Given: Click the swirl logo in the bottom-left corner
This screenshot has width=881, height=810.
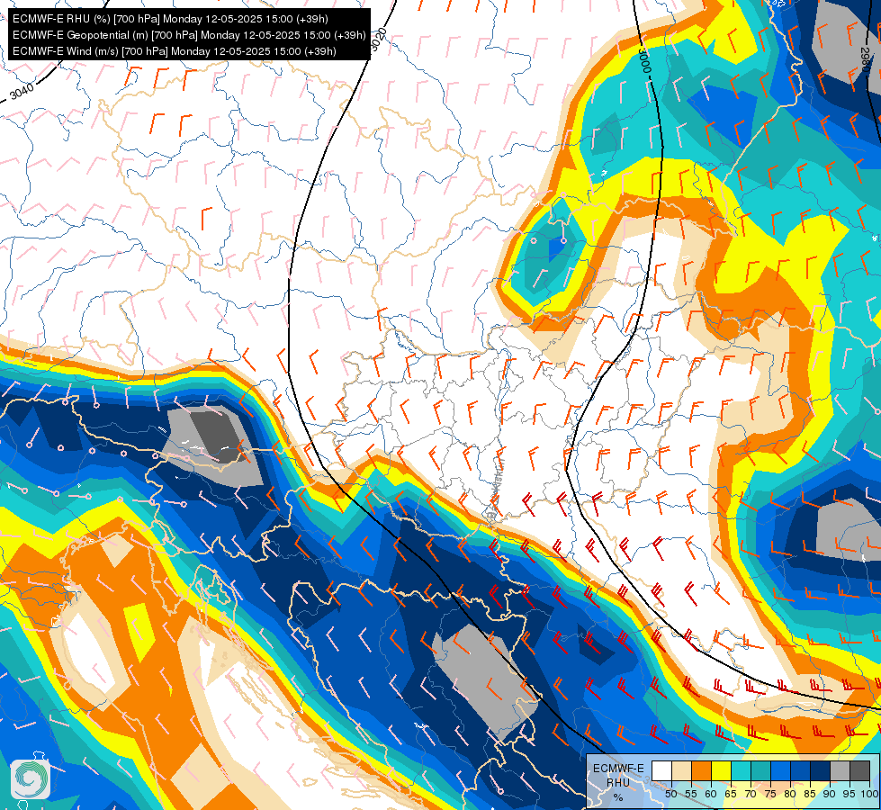Looking at the screenshot, I should 31,779.
